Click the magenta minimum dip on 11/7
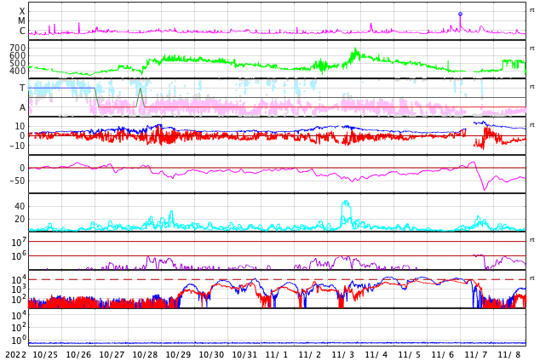 pyautogui.click(x=485, y=188)
